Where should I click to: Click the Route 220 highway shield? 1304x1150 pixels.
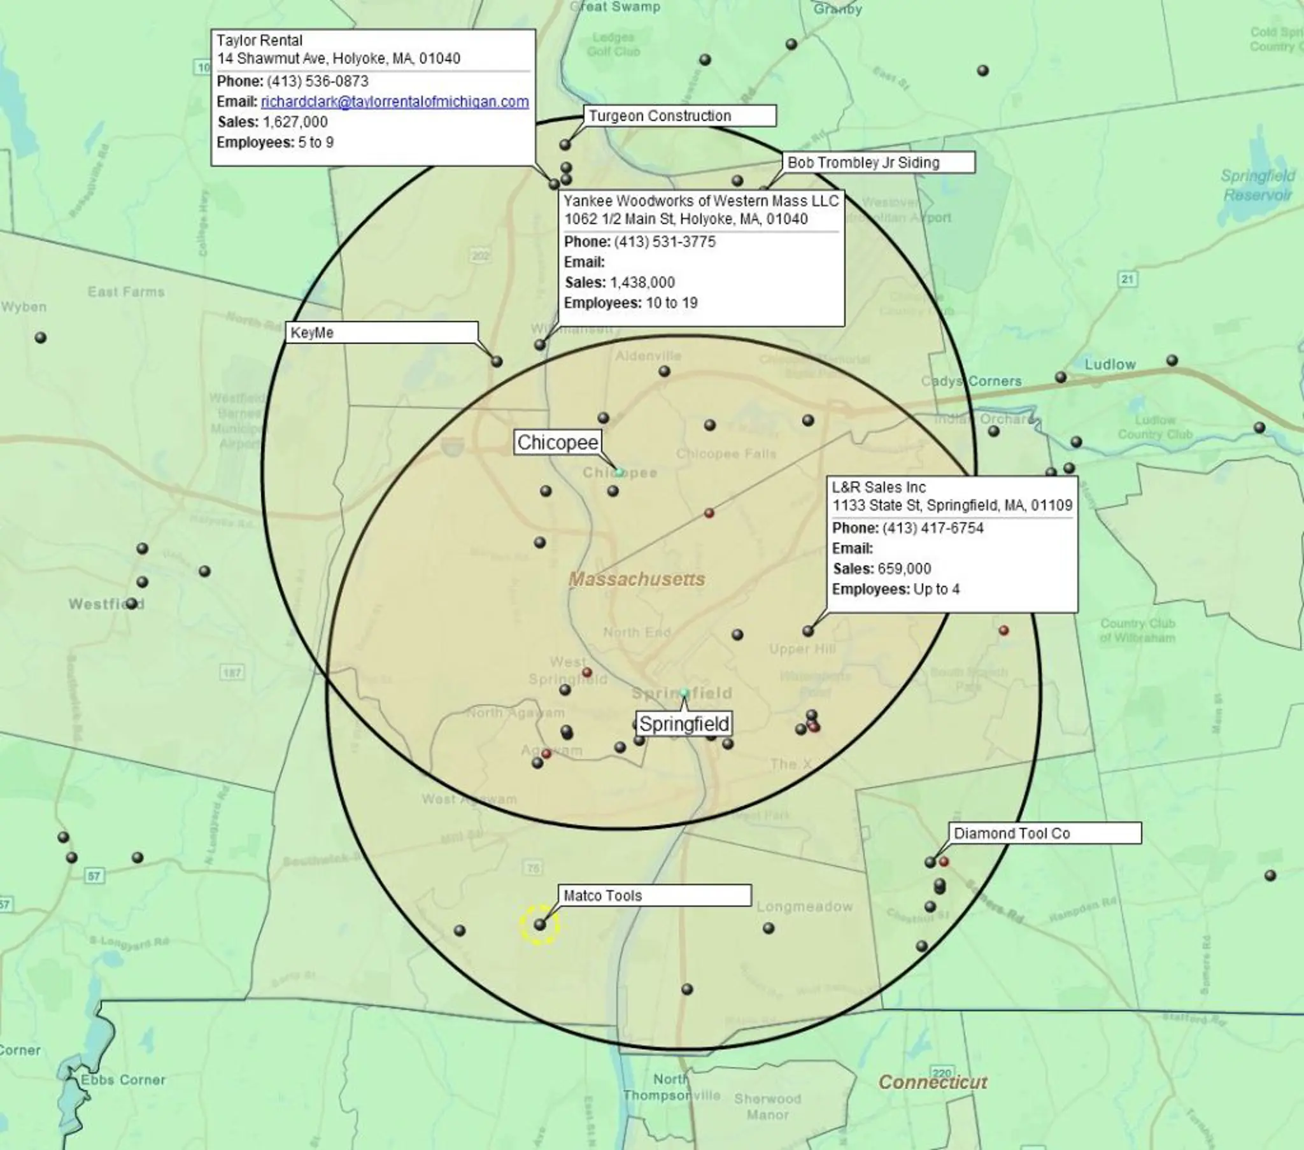tap(942, 1073)
